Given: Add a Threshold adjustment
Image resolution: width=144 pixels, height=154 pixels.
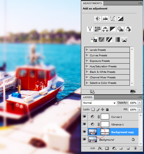Looking at the screenshot, I should coord(109,40).
